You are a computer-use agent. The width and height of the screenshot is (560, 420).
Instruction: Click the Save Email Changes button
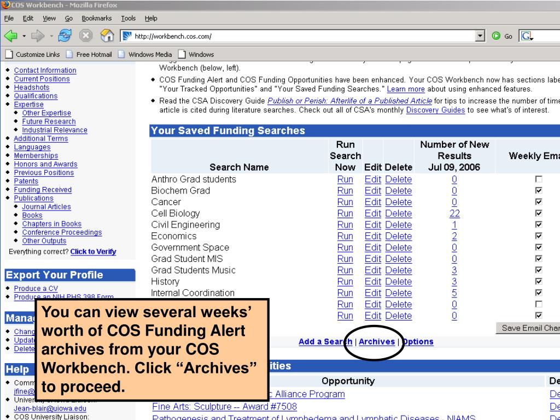(x=528, y=328)
